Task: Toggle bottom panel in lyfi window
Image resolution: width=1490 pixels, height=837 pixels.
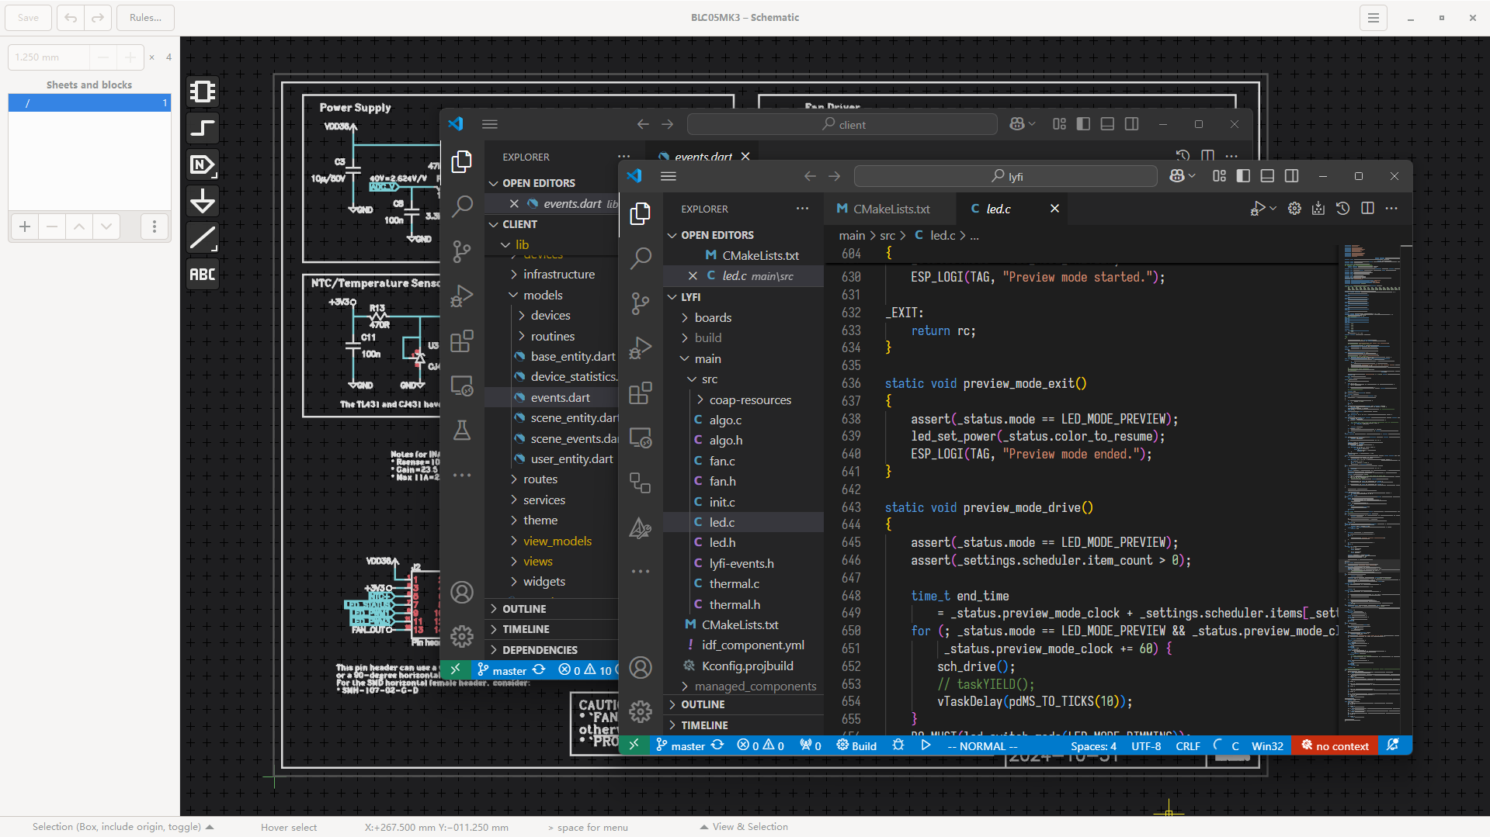Action: (x=1267, y=176)
